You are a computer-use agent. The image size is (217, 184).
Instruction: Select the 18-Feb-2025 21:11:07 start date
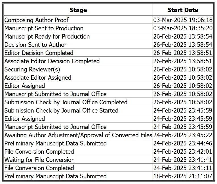click(183, 176)
